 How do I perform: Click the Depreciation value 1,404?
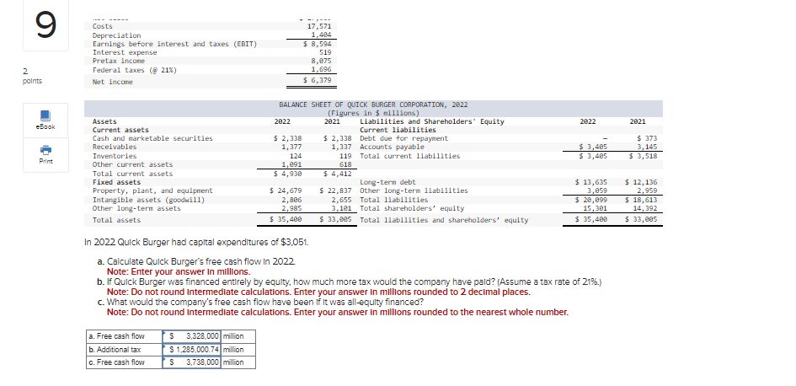point(321,35)
